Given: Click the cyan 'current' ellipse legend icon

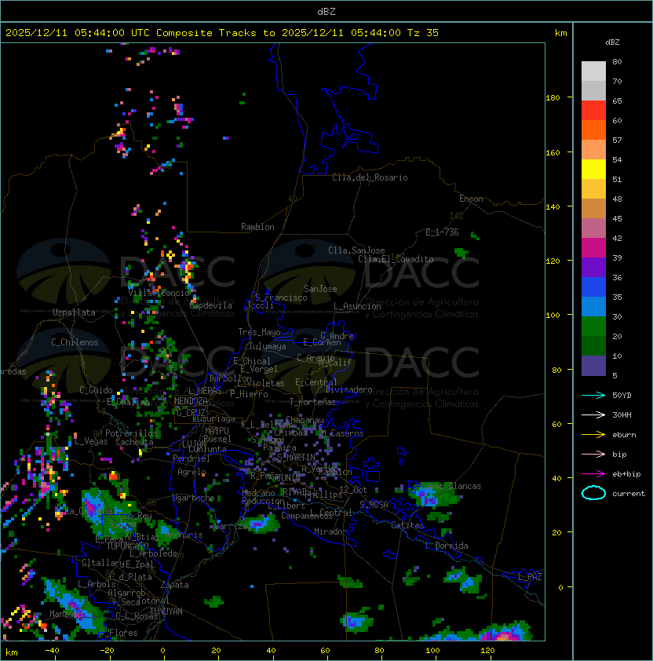Looking at the screenshot, I should click(x=593, y=493).
